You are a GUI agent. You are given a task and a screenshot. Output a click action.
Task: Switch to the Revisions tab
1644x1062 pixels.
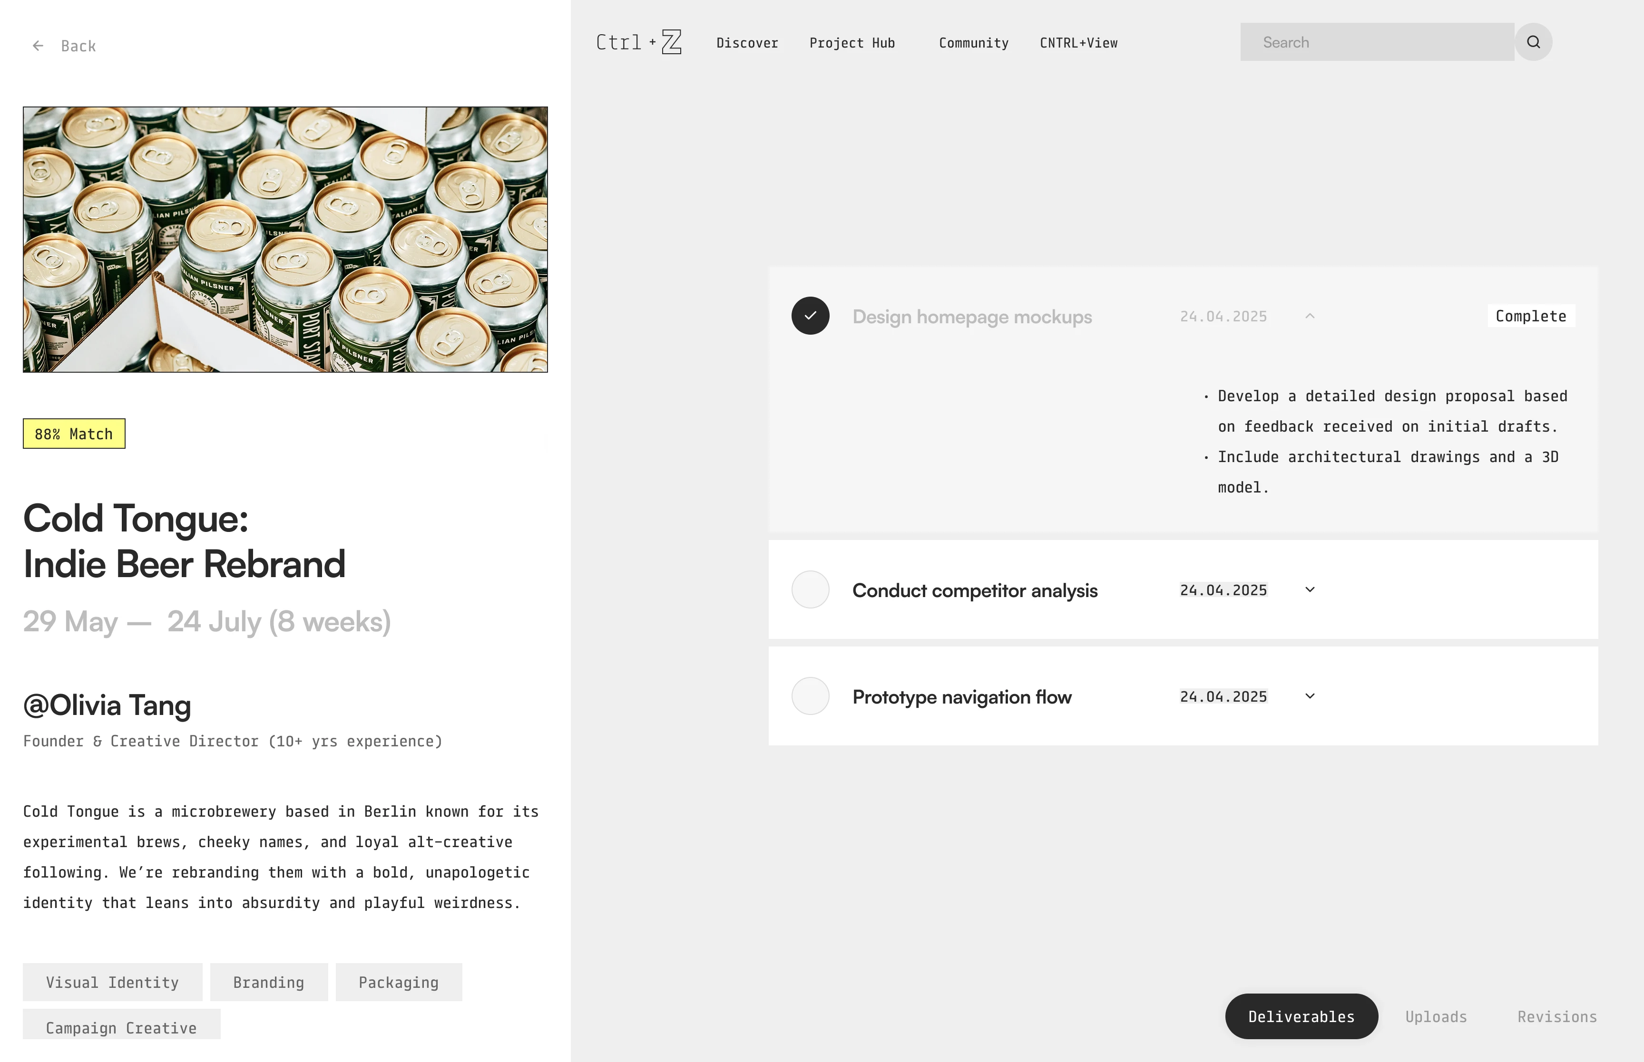pos(1556,1016)
